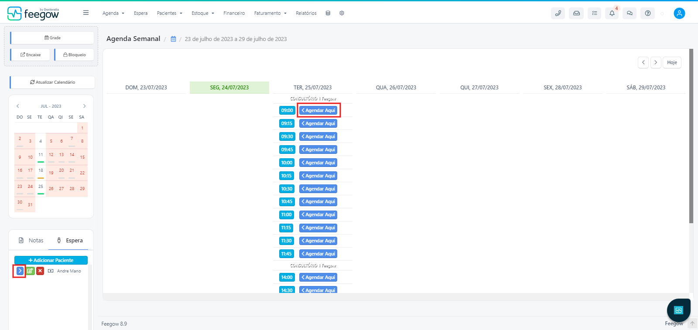Open the user profile avatar
Screen dimensions: 698x330
click(679, 13)
